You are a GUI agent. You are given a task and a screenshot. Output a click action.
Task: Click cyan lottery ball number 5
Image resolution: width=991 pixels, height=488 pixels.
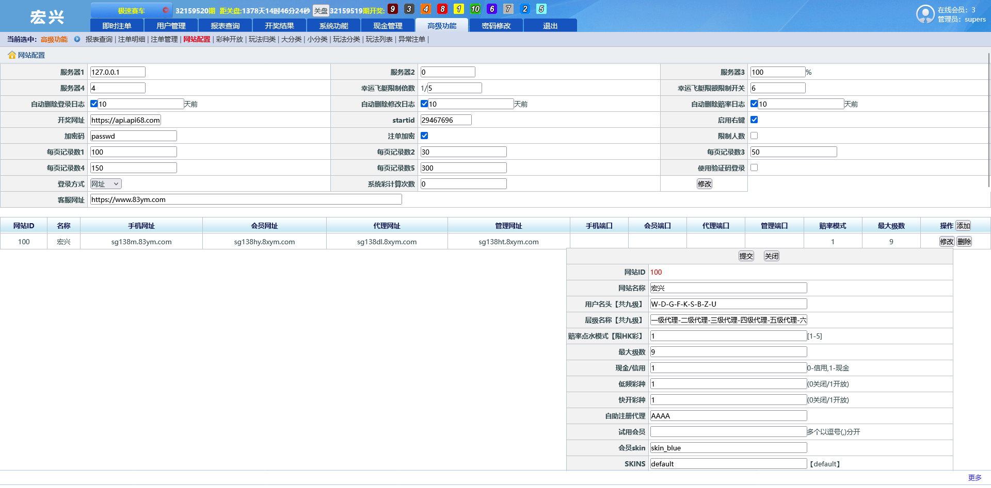[541, 9]
